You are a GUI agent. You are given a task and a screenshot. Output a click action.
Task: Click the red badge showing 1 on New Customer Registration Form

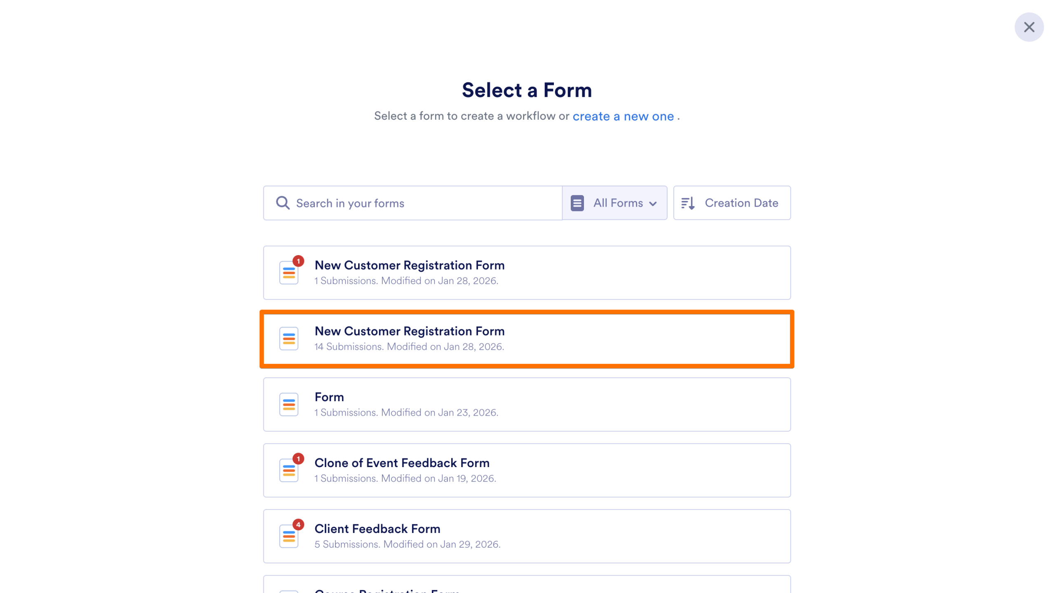point(298,260)
